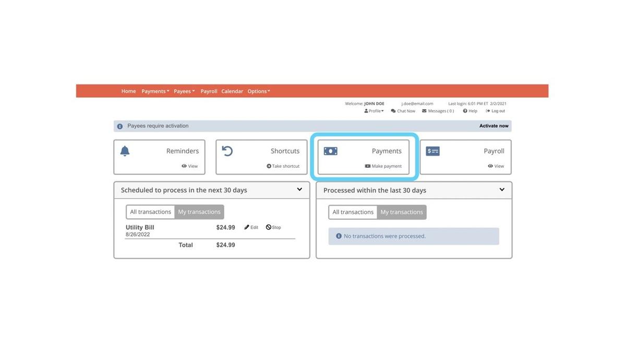Click the info icon beside Payees require activation
The width and height of the screenshot is (626, 351).
pyautogui.click(x=120, y=126)
